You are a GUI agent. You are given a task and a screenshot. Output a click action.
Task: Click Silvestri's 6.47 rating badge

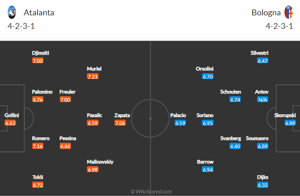click(x=262, y=61)
